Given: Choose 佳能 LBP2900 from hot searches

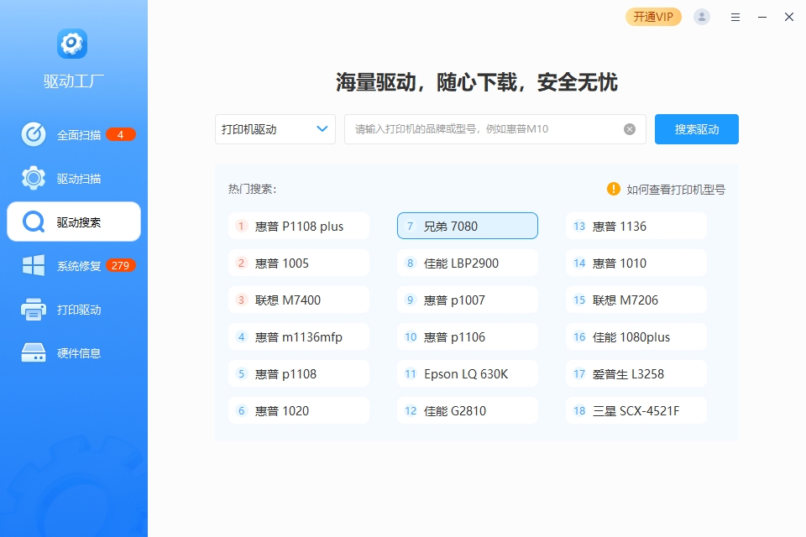Looking at the screenshot, I should (x=467, y=263).
